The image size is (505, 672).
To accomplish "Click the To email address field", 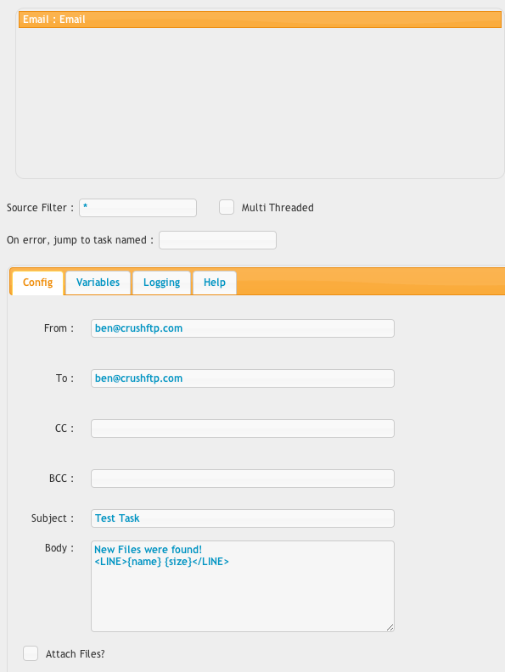I will pyautogui.click(x=243, y=378).
